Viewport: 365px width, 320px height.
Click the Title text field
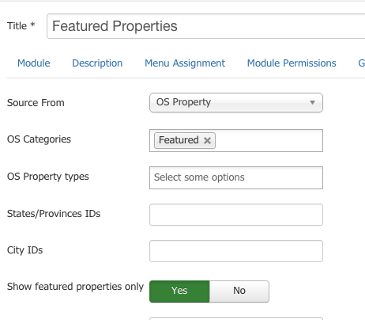205,26
